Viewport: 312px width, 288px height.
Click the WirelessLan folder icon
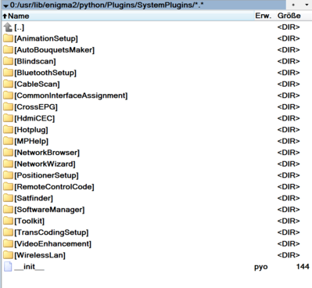pos(8,255)
